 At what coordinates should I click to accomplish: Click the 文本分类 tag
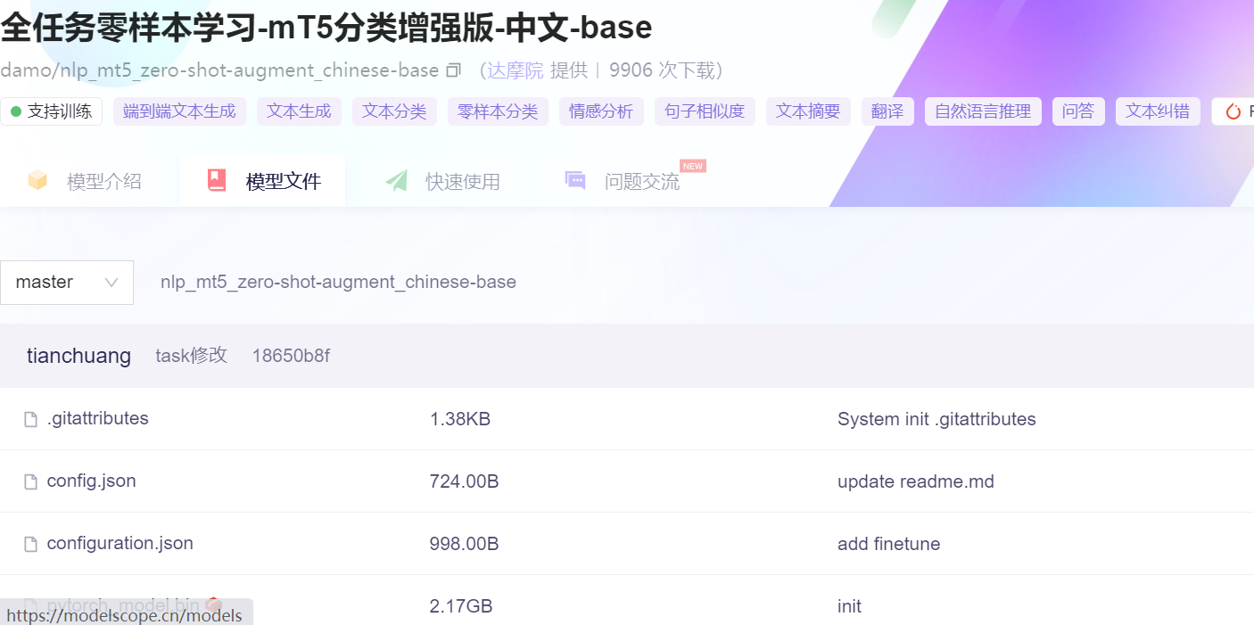tap(394, 111)
